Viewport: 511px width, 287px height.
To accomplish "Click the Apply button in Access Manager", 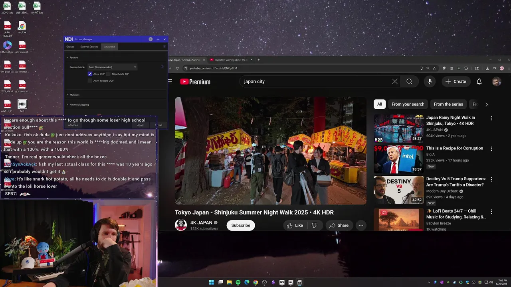I will click(141, 125).
